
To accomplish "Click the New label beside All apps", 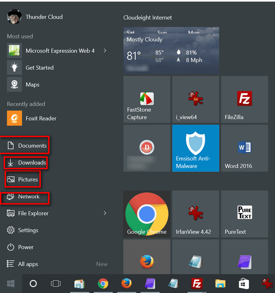I will (x=102, y=264).
